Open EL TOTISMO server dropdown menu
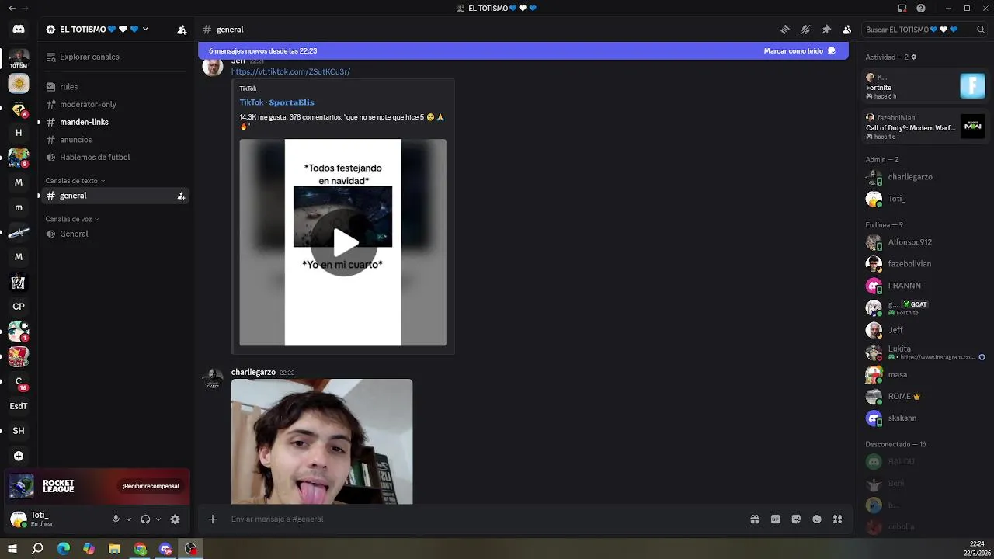The image size is (994, 559). (x=97, y=30)
